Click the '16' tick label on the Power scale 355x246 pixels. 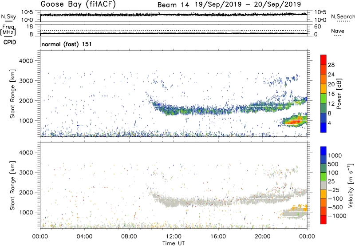point(331,94)
